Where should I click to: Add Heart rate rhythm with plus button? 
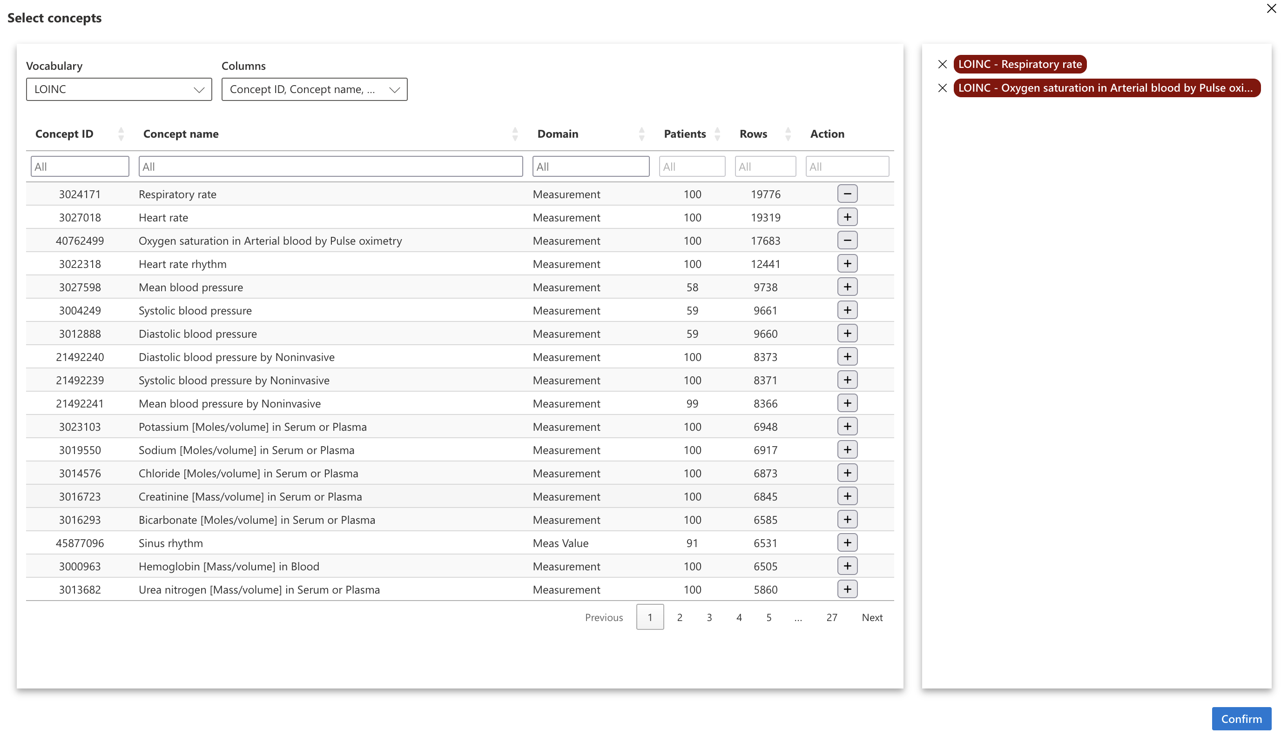[x=847, y=263]
